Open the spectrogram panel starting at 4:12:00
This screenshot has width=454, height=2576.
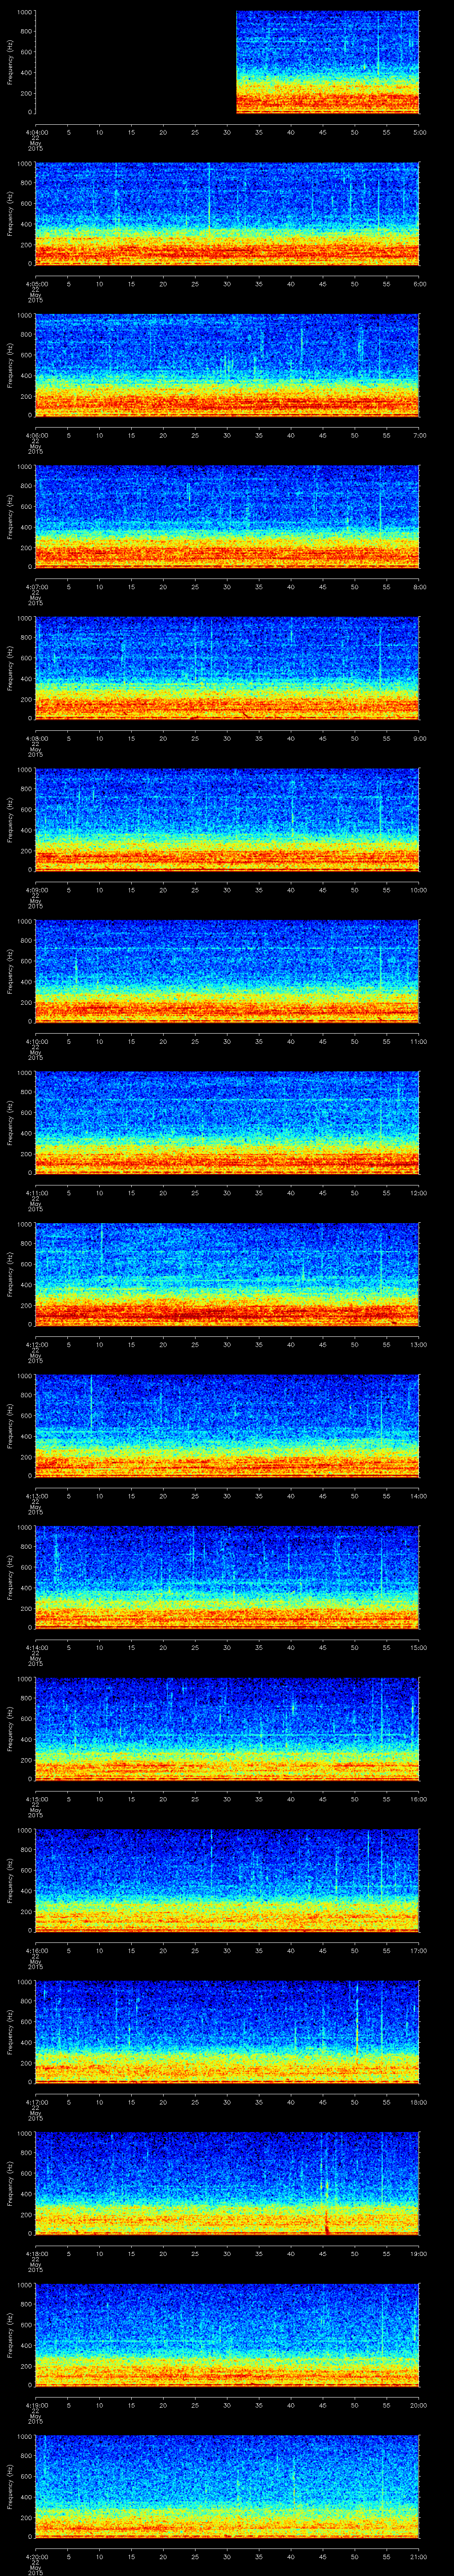point(227,1274)
